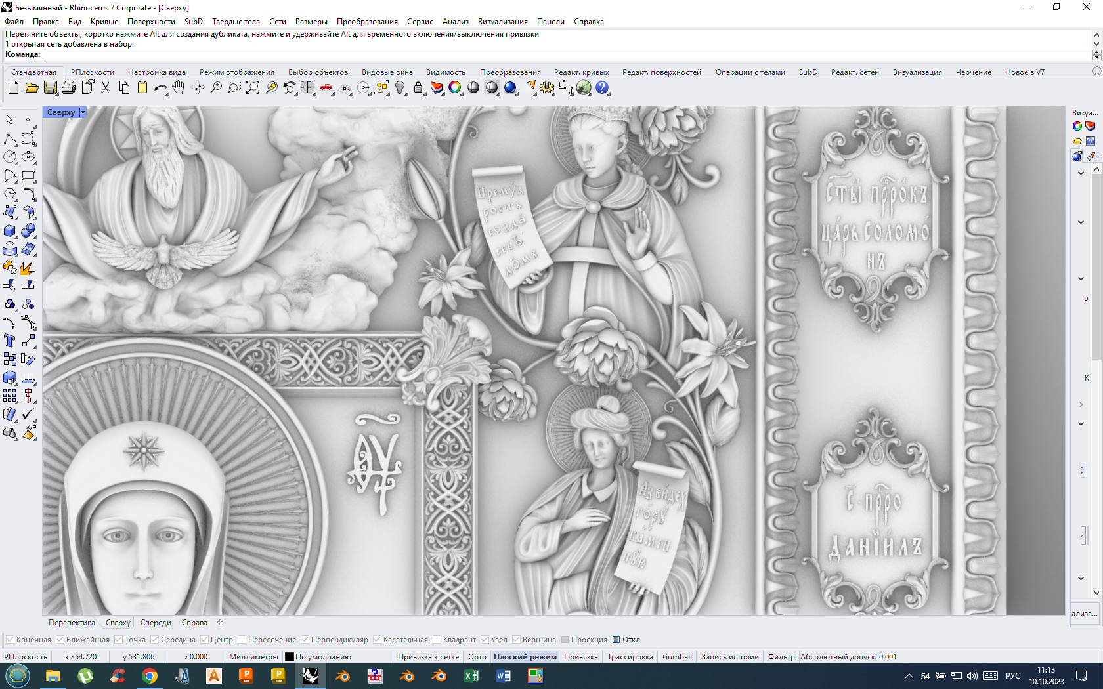Click the checkmark Analyze icon in sidebar
Viewport: 1103px width, 689px height.
click(x=28, y=414)
